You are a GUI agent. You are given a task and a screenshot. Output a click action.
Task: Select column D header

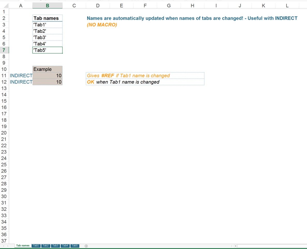click(98, 6)
